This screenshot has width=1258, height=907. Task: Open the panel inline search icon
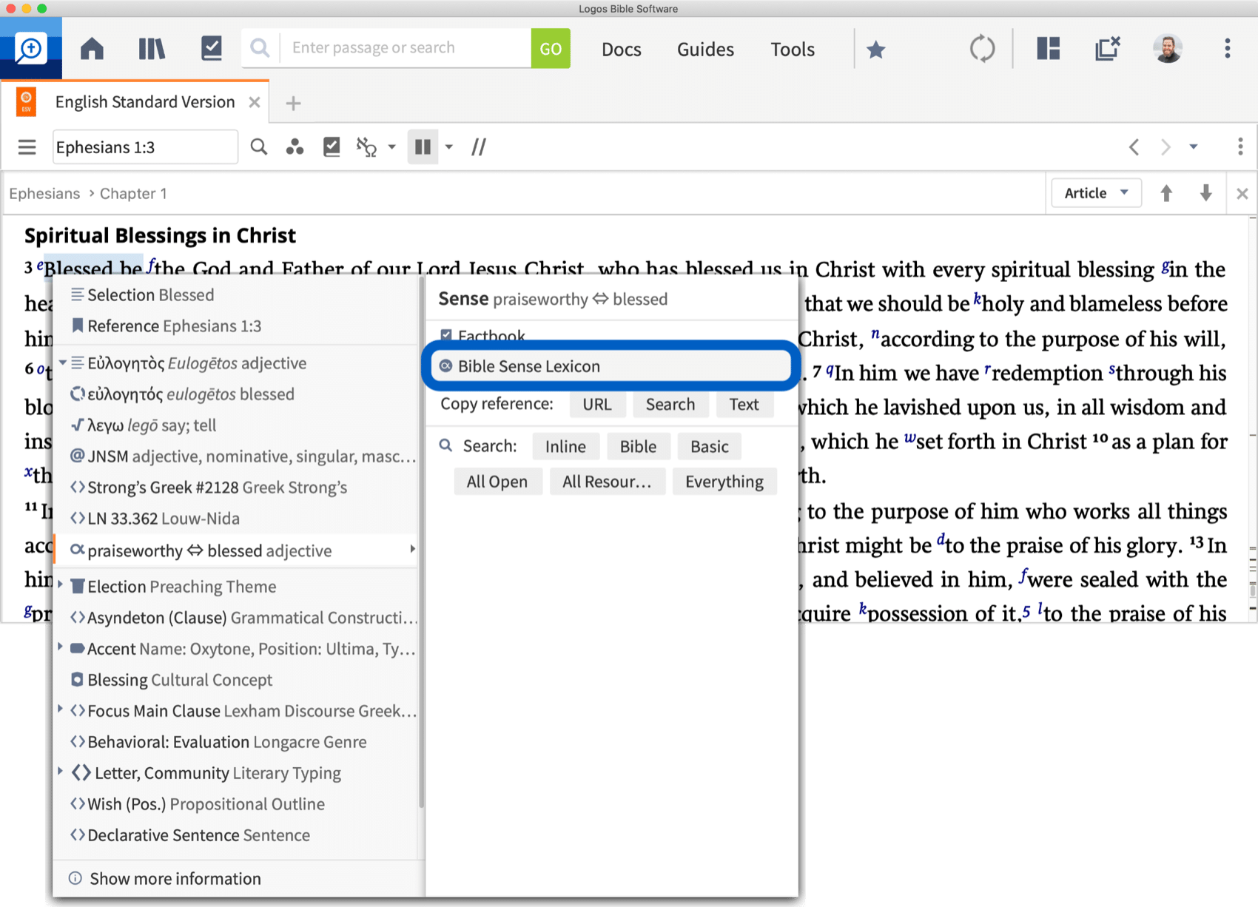click(x=259, y=147)
